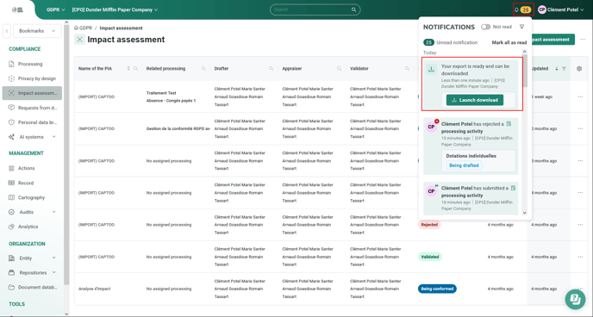The height and width of the screenshot is (317, 593).
Task: Open the rejected processing activity notification
Action: click(x=471, y=146)
